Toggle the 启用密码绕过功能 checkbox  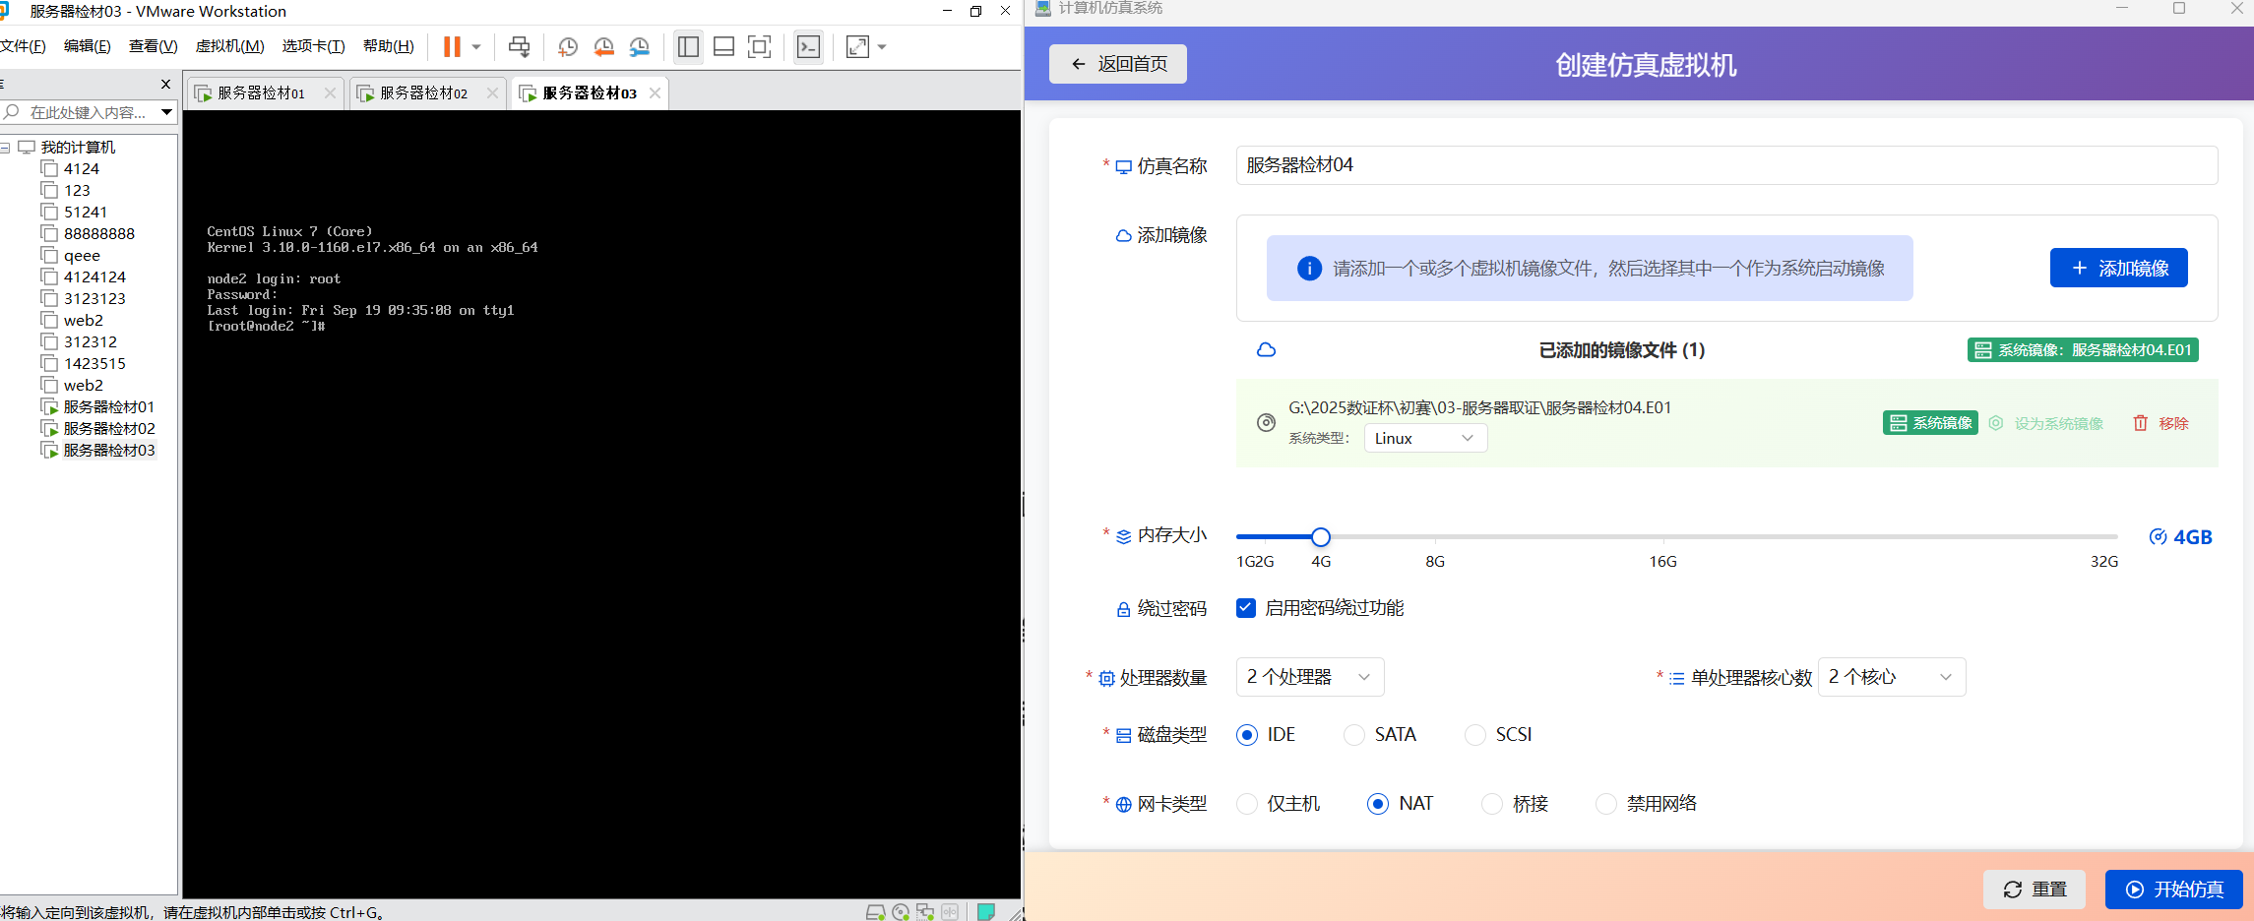1246,608
